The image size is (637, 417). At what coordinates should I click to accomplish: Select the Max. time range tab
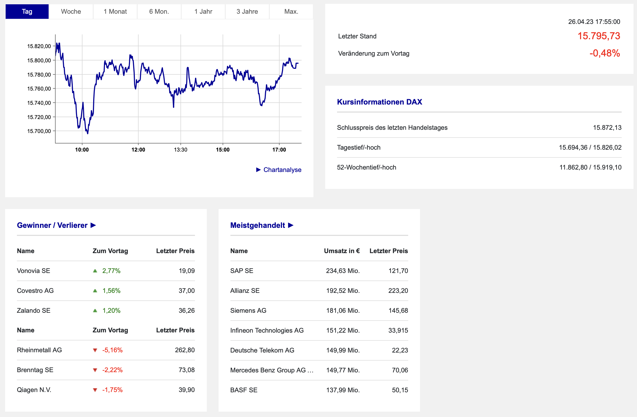291,12
